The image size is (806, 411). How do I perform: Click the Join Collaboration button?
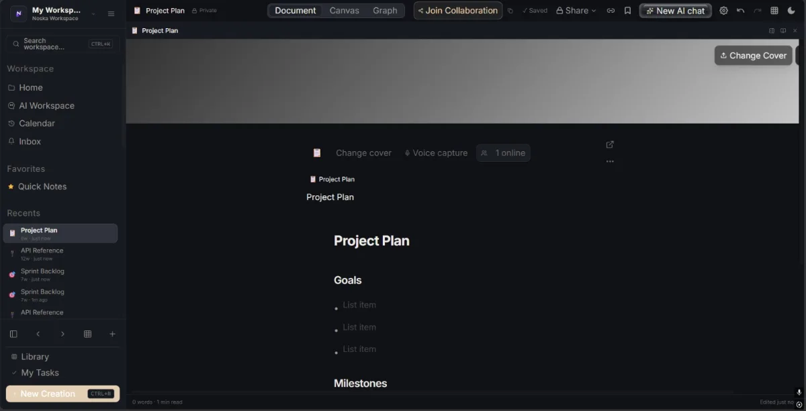click(458, 11)
